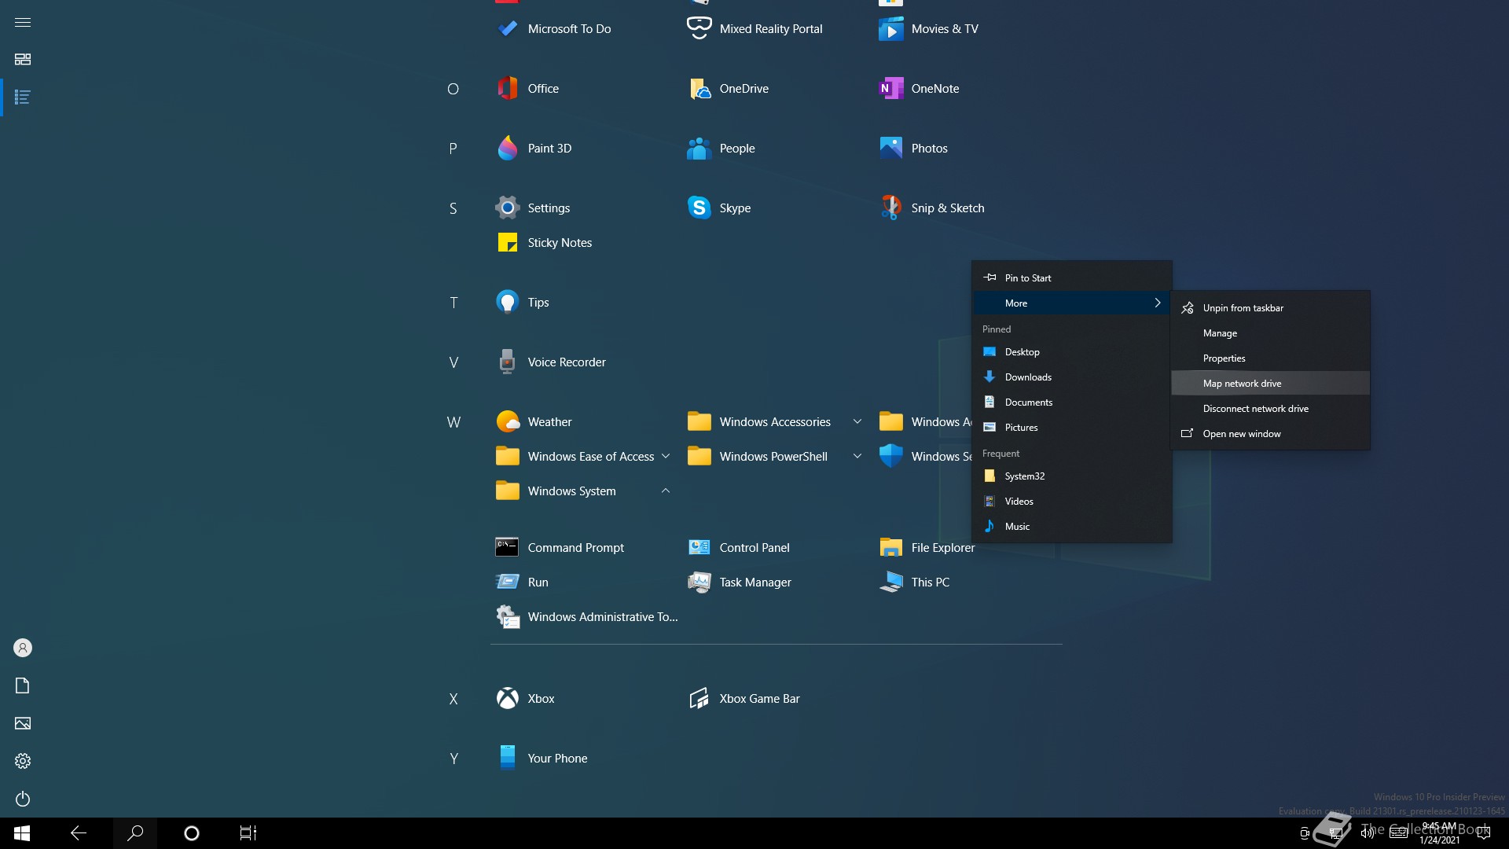This screenshot has width=1509, height=849.
Task: Open Movies & TV app
Action: coord(929,29)
